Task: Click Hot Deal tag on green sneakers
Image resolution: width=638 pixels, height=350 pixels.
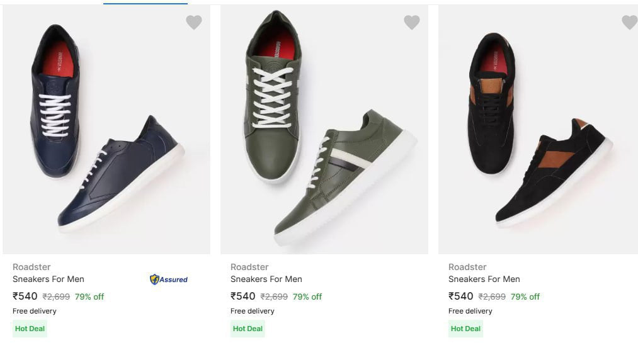Action: (x=248, y=329)
